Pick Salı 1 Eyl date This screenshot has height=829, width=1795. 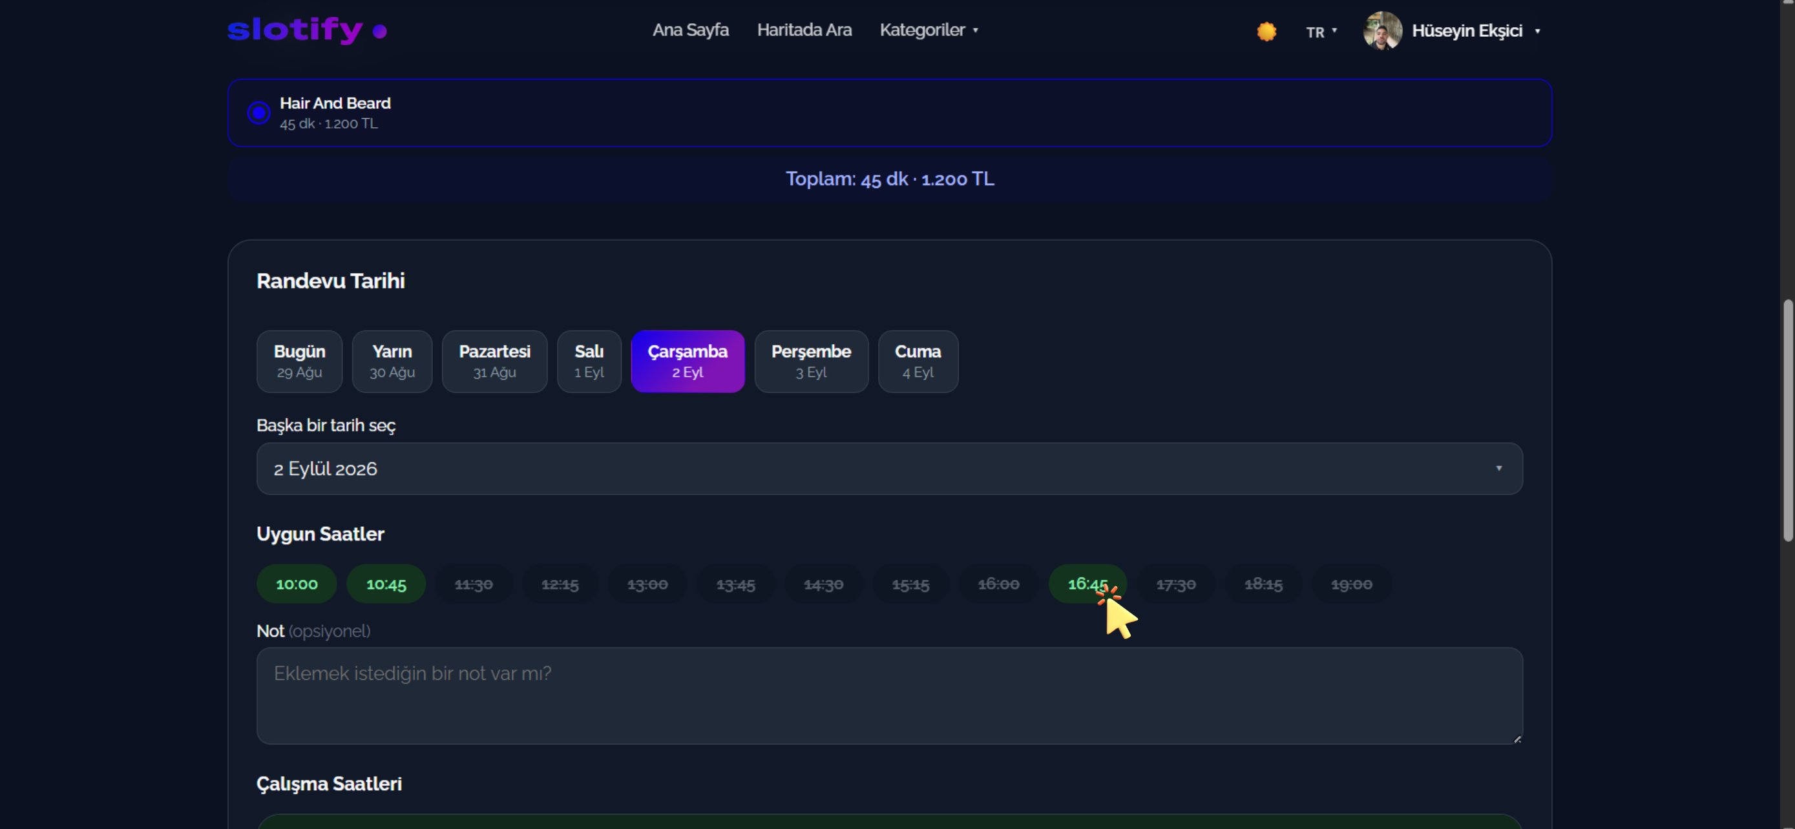589,362
